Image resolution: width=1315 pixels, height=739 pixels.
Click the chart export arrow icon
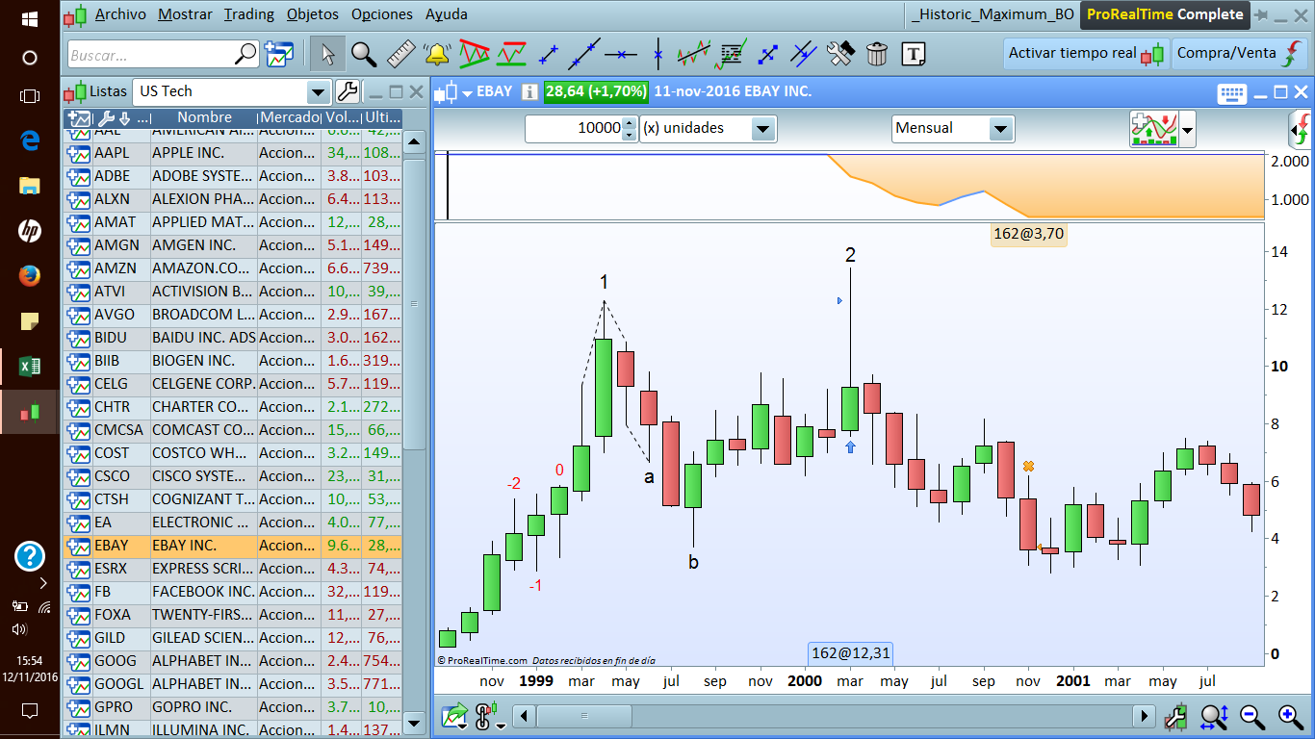[455, 716]
